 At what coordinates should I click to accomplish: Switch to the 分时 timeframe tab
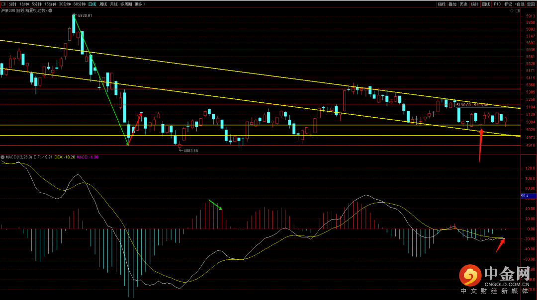click(x=13, y=4)
